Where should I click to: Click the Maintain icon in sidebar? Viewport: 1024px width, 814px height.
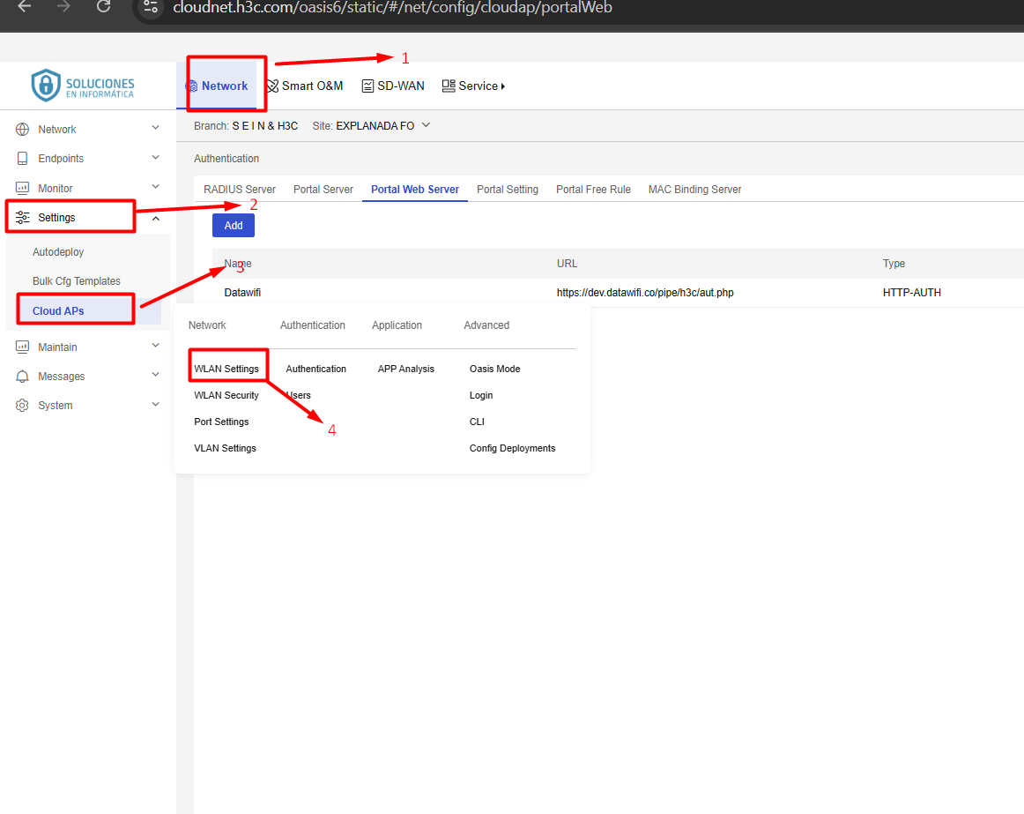coord(22,347)
